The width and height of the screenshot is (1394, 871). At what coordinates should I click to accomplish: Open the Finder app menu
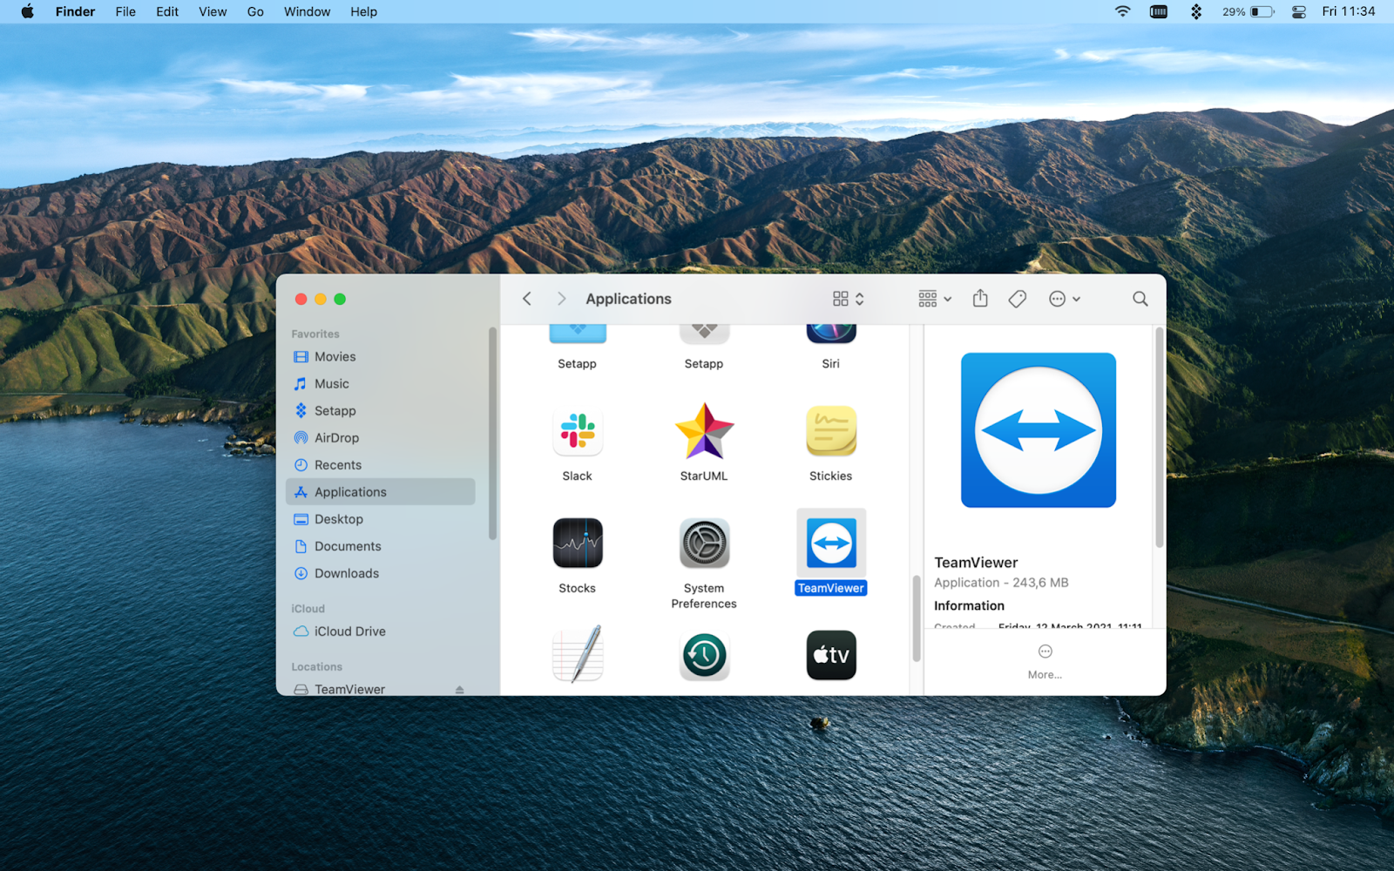coord(75,11)
